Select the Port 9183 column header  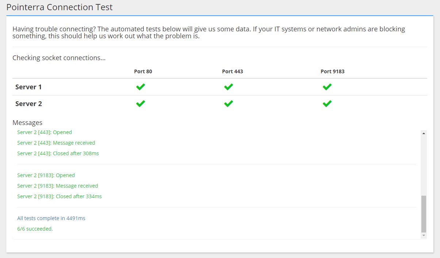point(333,71)
